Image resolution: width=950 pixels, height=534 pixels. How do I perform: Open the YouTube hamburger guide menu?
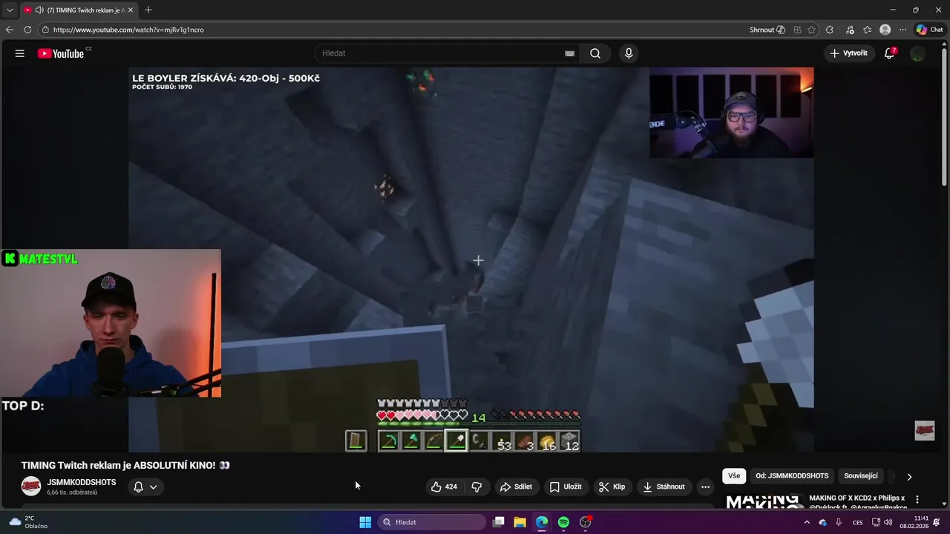20,53
